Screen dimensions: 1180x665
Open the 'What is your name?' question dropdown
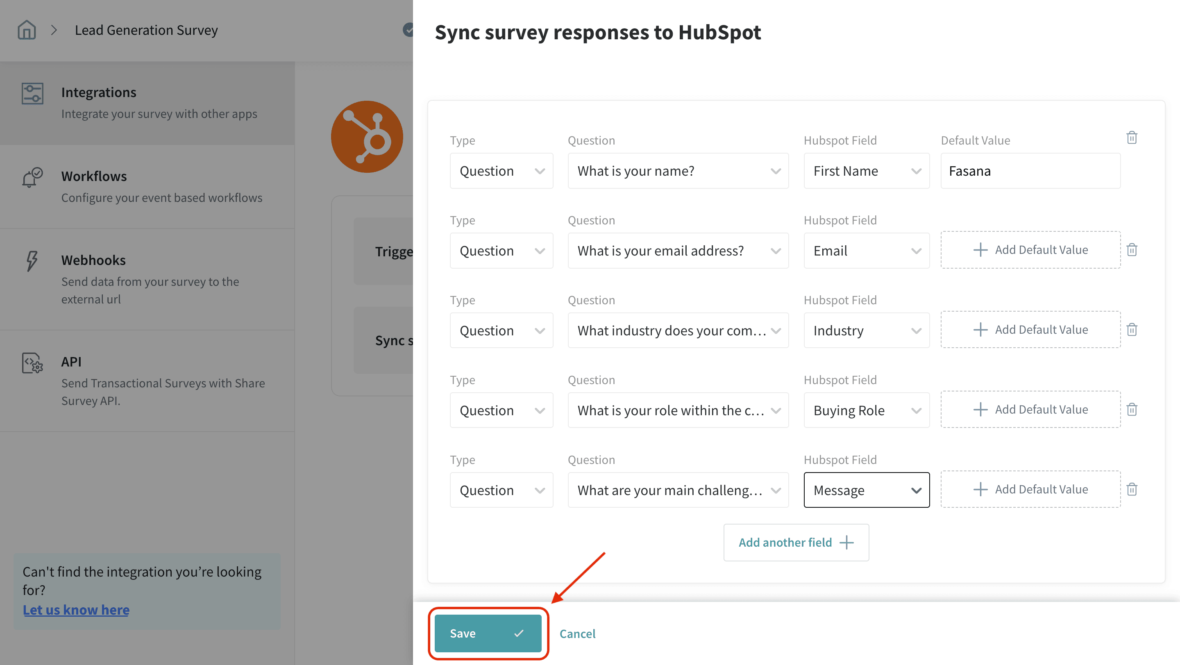(x=678, y=171)
